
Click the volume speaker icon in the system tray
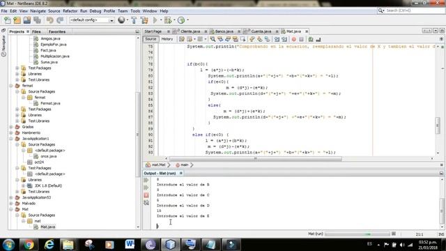(402, 245)
